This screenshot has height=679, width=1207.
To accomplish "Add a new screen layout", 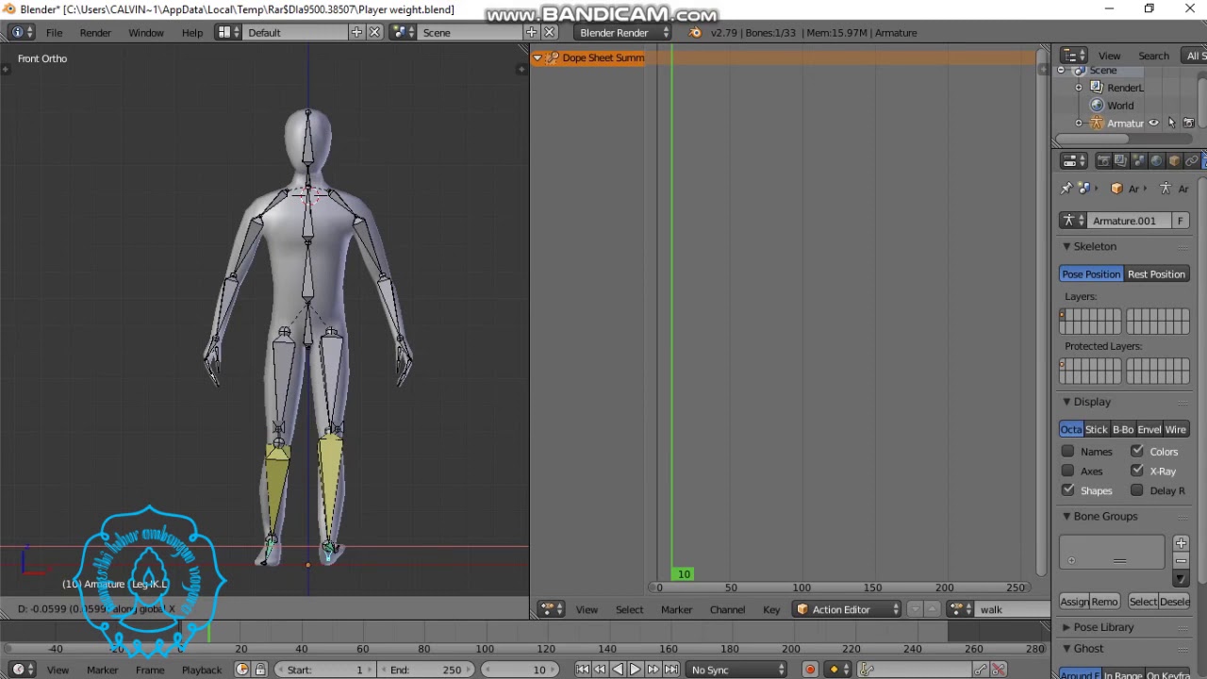I will (356, 32).
